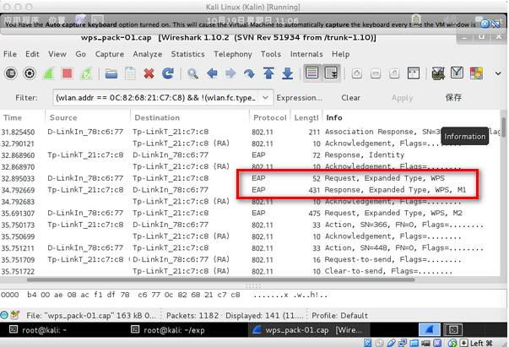Sort by the Source column header
Image resolution: width=509 pixels, height=347 pixels.
click(88, 117)
